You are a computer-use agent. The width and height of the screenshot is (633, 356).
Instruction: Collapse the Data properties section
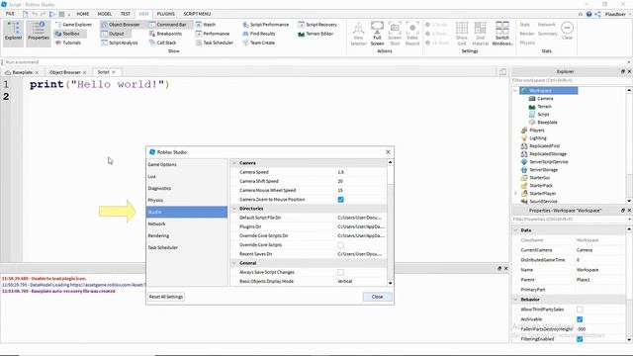(515, 230)
